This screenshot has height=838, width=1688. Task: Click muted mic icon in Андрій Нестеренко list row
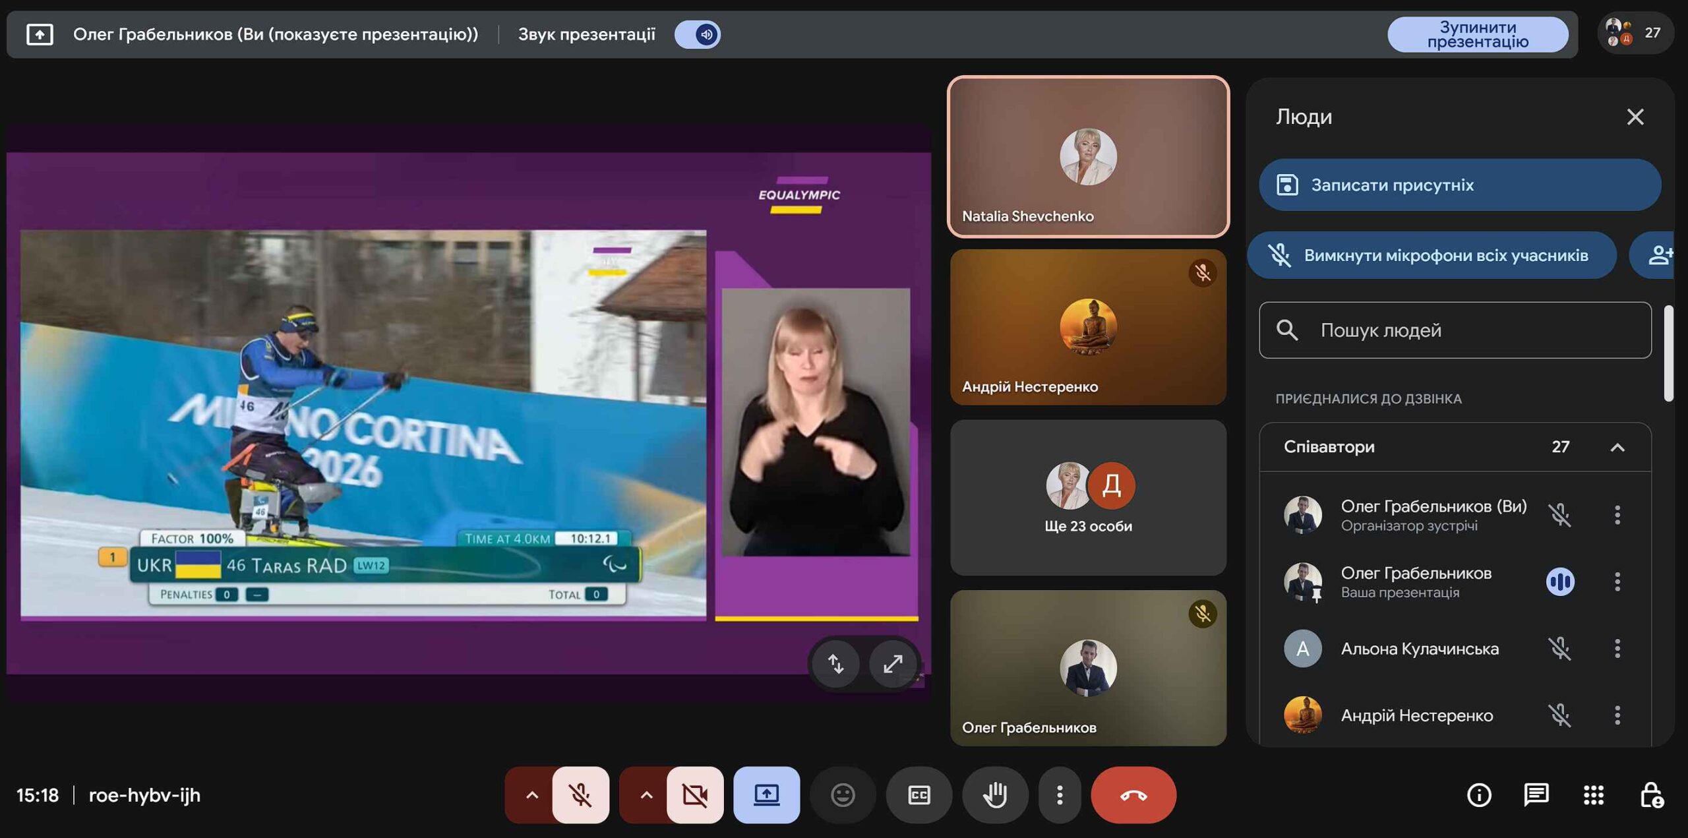(x=1559, y=715)
